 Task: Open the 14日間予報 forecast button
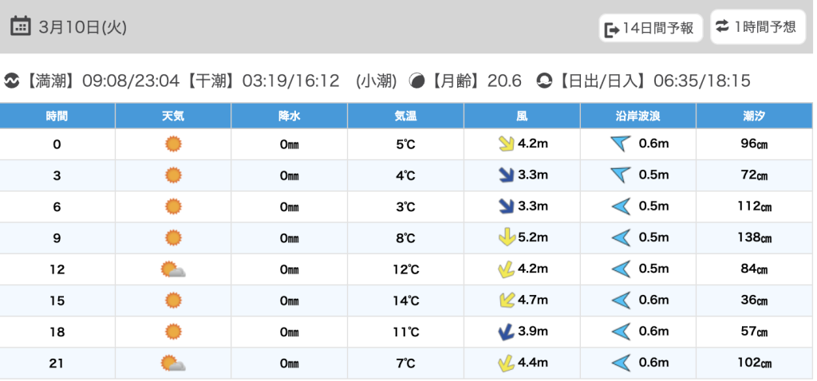pyautogui.click(x=650, y=29)
